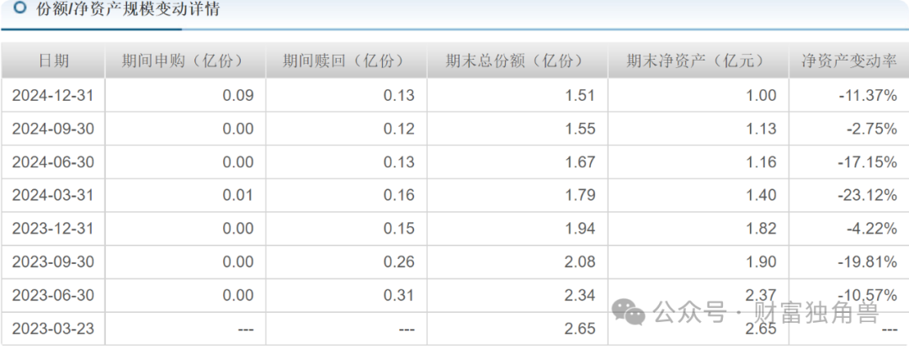Viewport: 909px width, 349px height.
Task: Click the 净资产变动率 column header
Action: [848, 61]
